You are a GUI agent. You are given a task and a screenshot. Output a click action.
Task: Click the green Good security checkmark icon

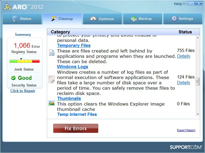tap(13, 78)
